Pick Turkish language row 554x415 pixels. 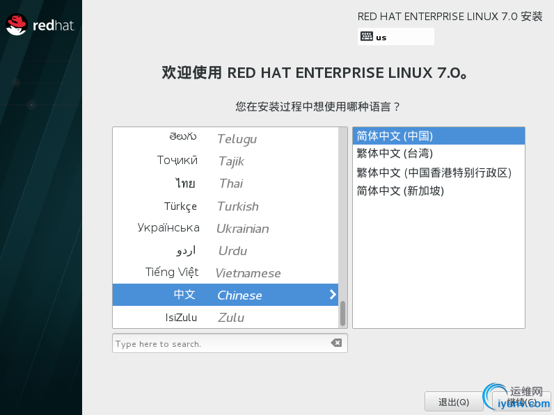(225, 206)
